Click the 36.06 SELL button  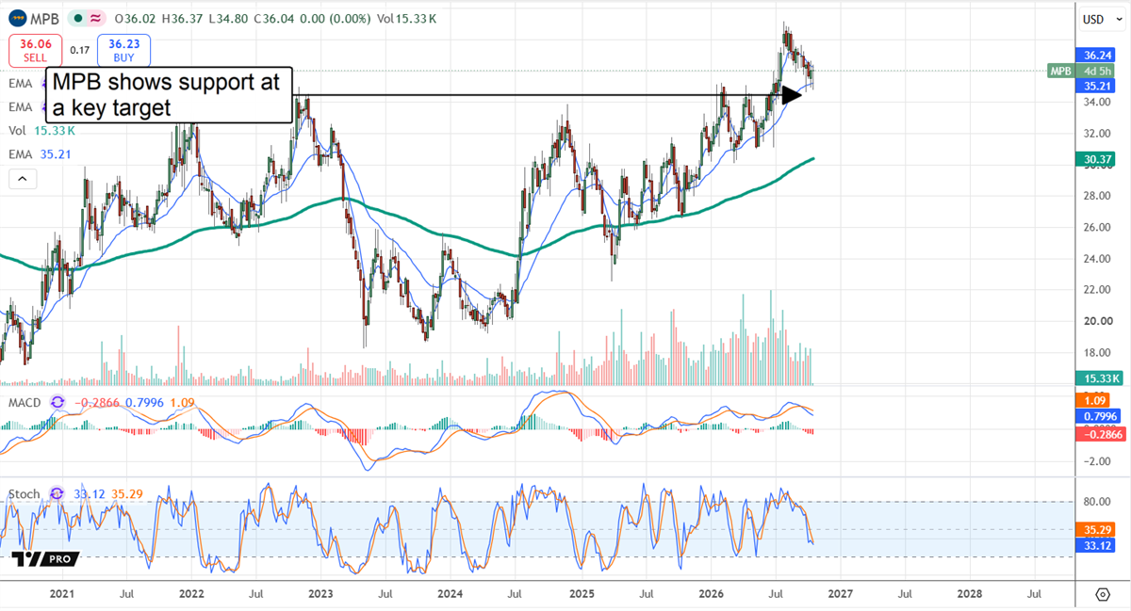[35, 49]
